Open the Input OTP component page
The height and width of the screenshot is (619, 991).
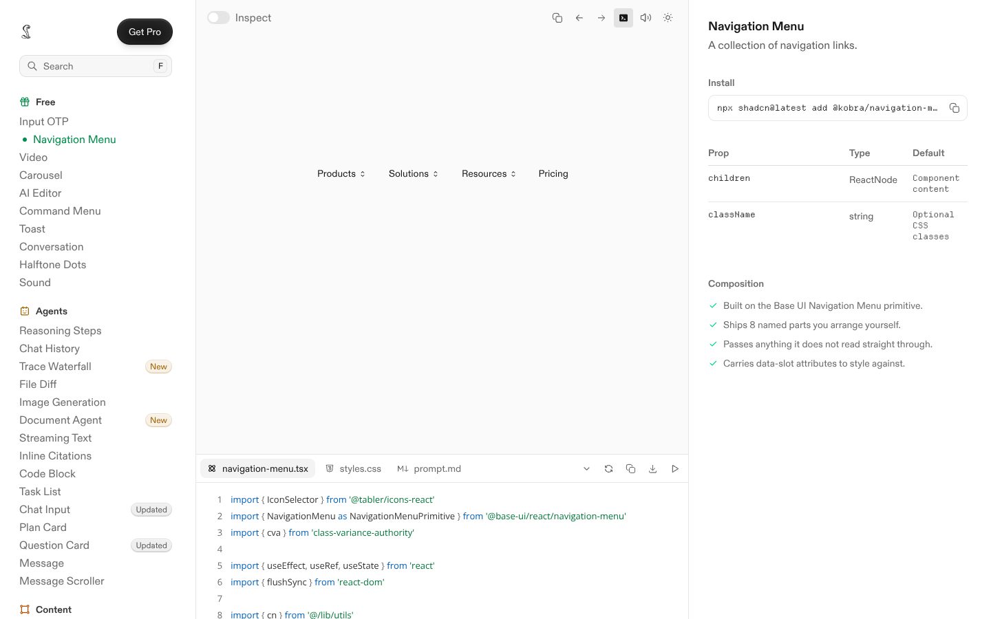point(44,122)
